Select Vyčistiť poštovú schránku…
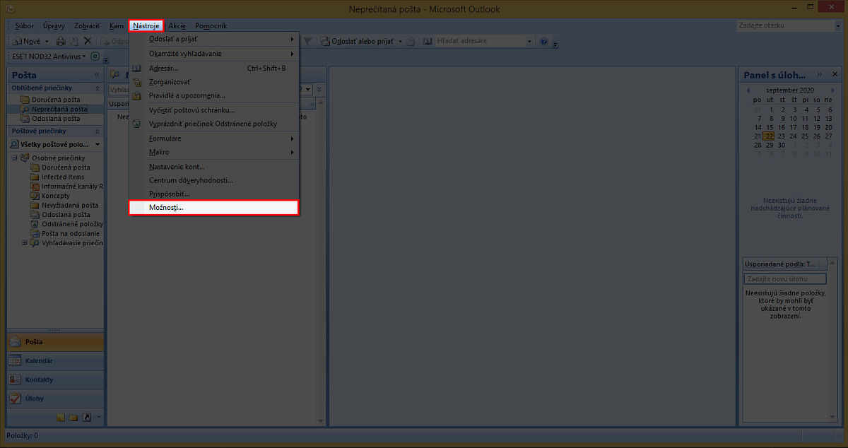Viewport: 848px width, 448px height. [213, 110]
